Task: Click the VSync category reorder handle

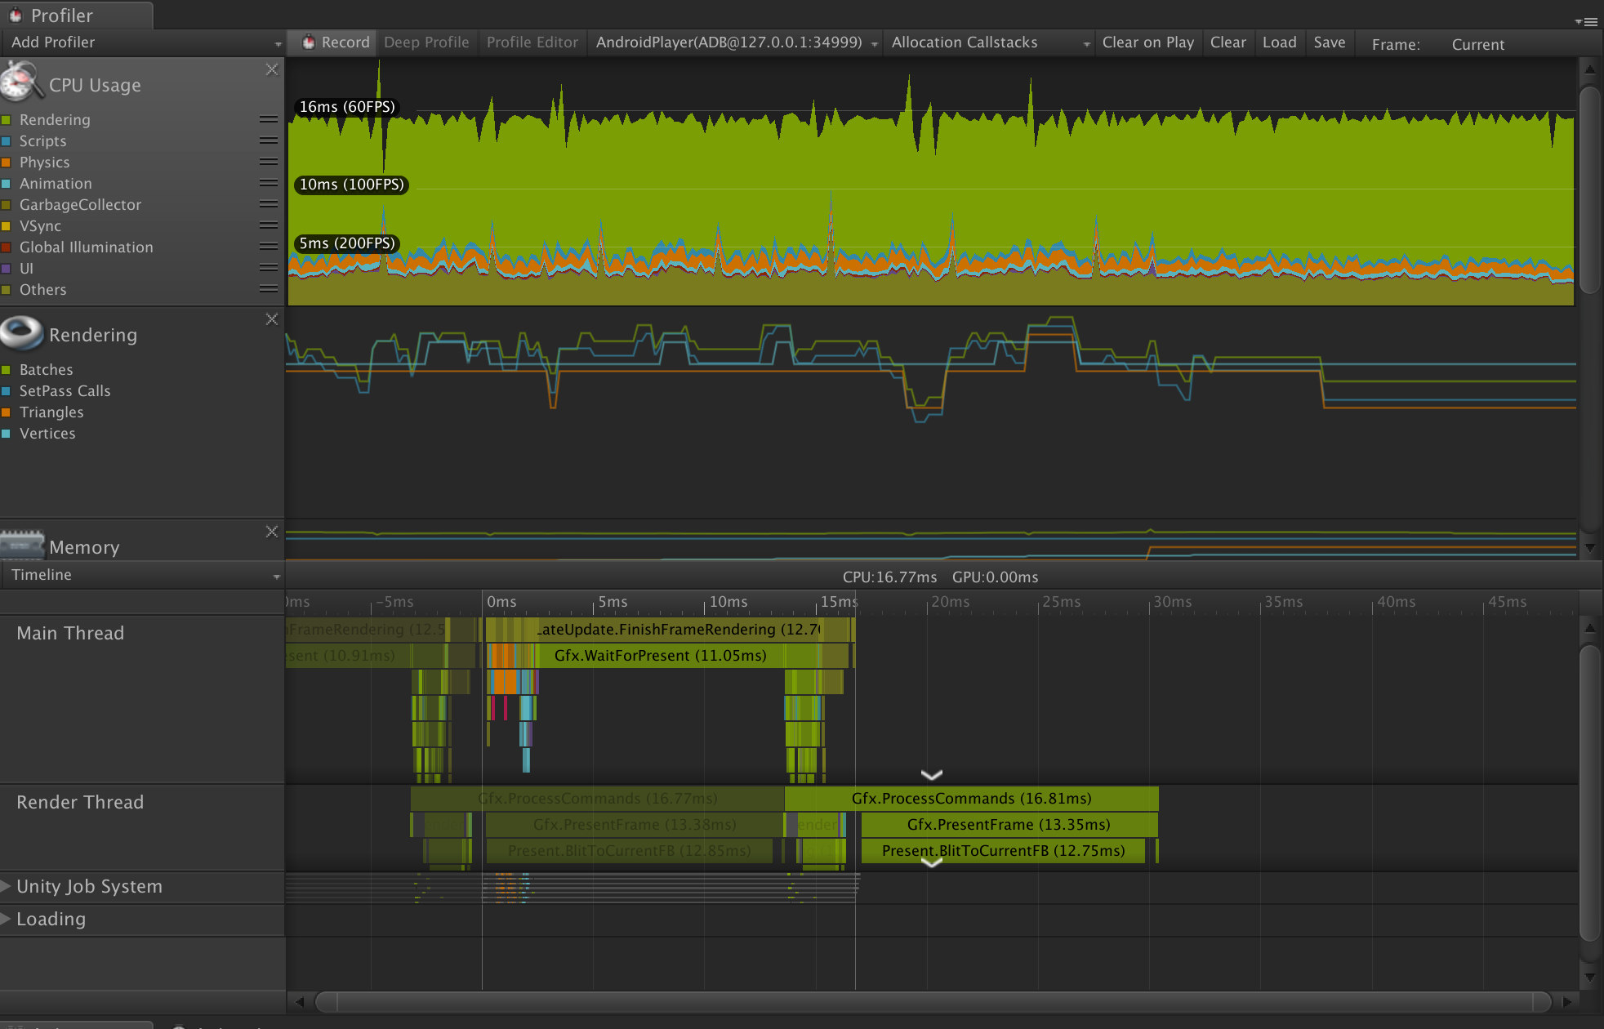Action: pyautogui.click(x=268, y=225)
